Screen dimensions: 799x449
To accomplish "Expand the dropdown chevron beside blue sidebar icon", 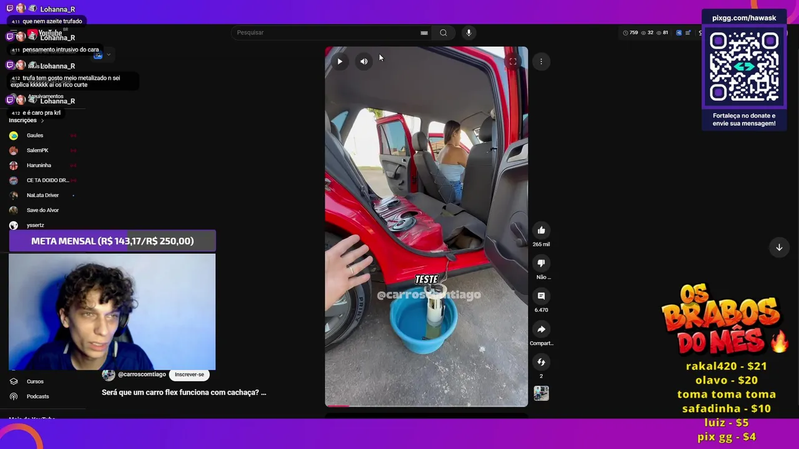I will pos(109,55).
